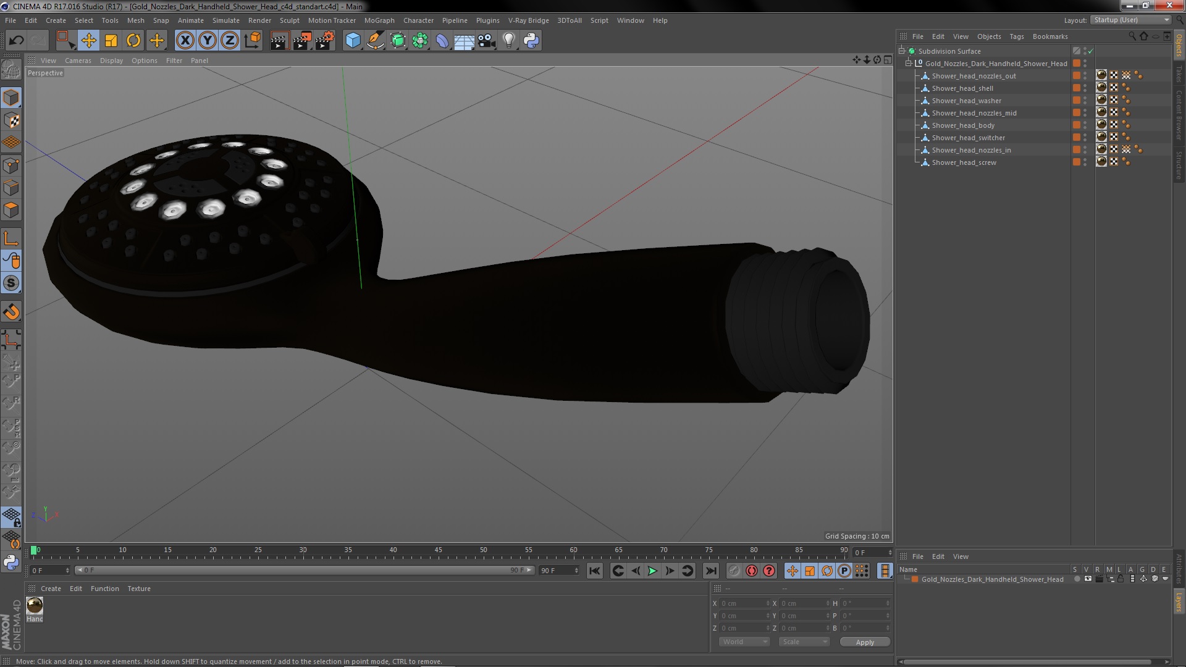1186x667 pixels.
Task: Open Object Manager Tags menu
Action: pyautogui.click(x=1016, y=36)
